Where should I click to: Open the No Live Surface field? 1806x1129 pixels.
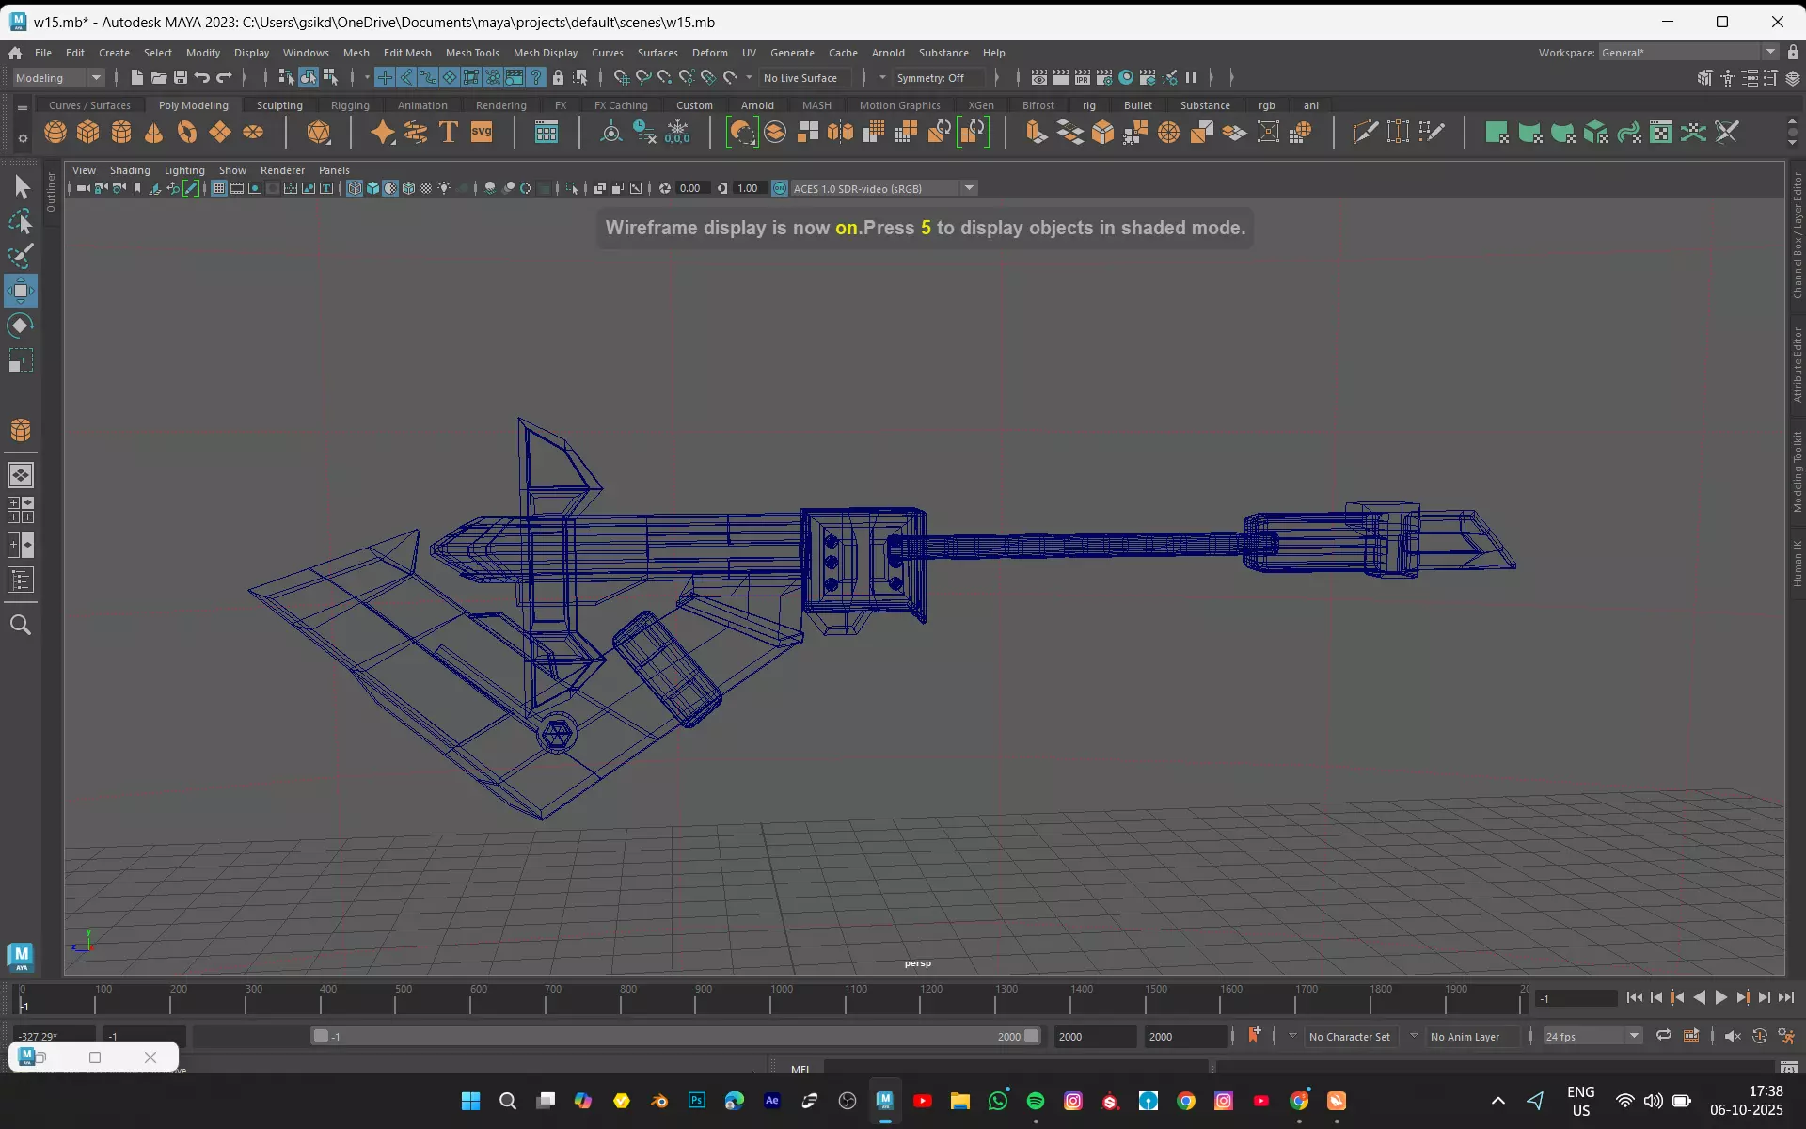pos(805,78)
